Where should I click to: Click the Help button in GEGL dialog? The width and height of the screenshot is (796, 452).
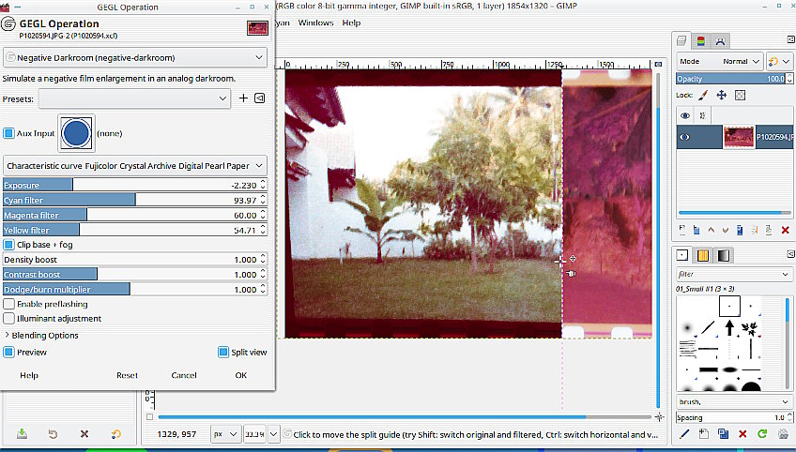[29, 375]
